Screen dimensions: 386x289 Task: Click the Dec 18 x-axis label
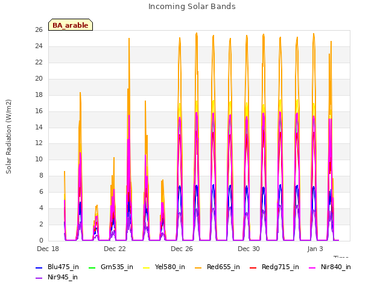[x=48, y=249]
